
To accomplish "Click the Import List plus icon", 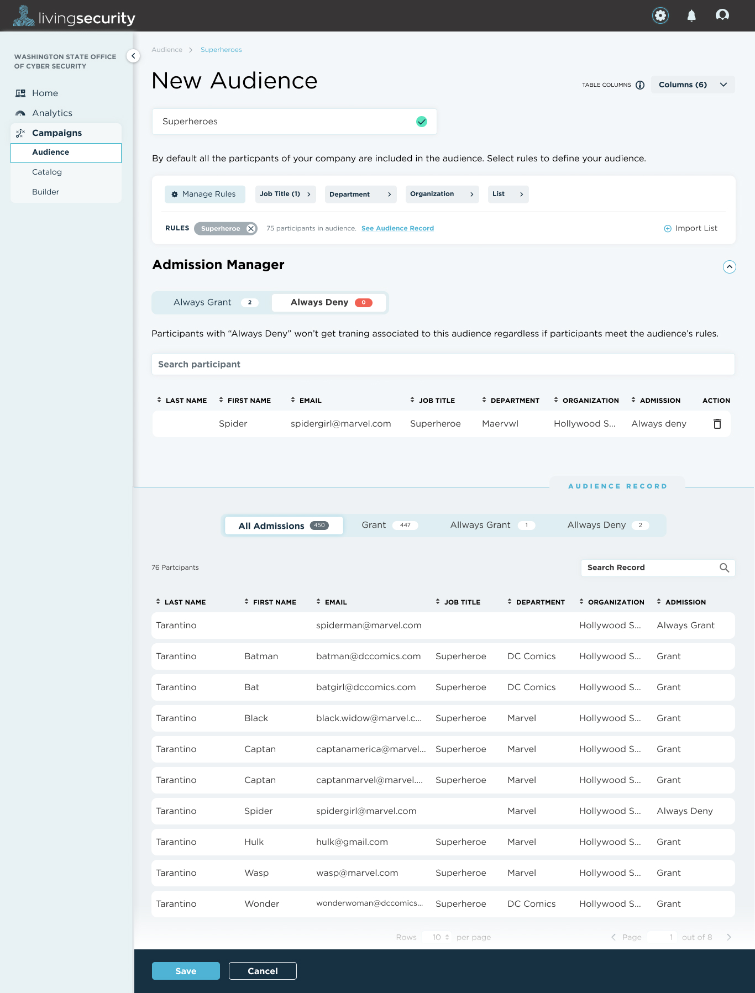I will coord(668,229).
